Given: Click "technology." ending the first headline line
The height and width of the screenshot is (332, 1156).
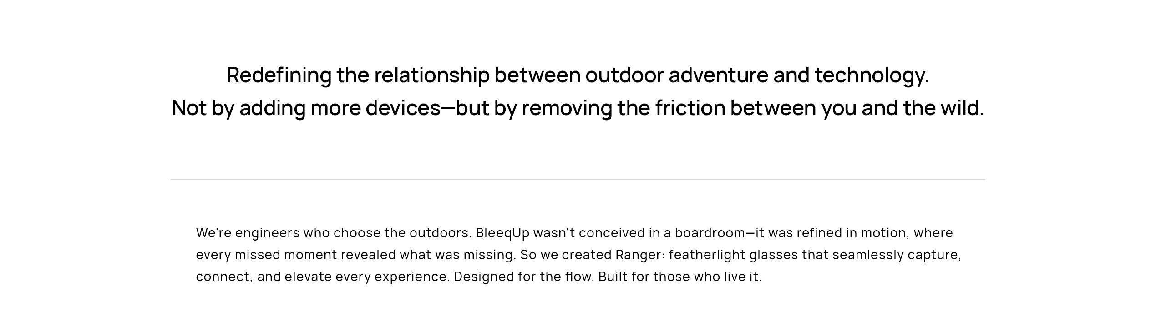Looking at the screenshot, I should click(x=871, y=75).
